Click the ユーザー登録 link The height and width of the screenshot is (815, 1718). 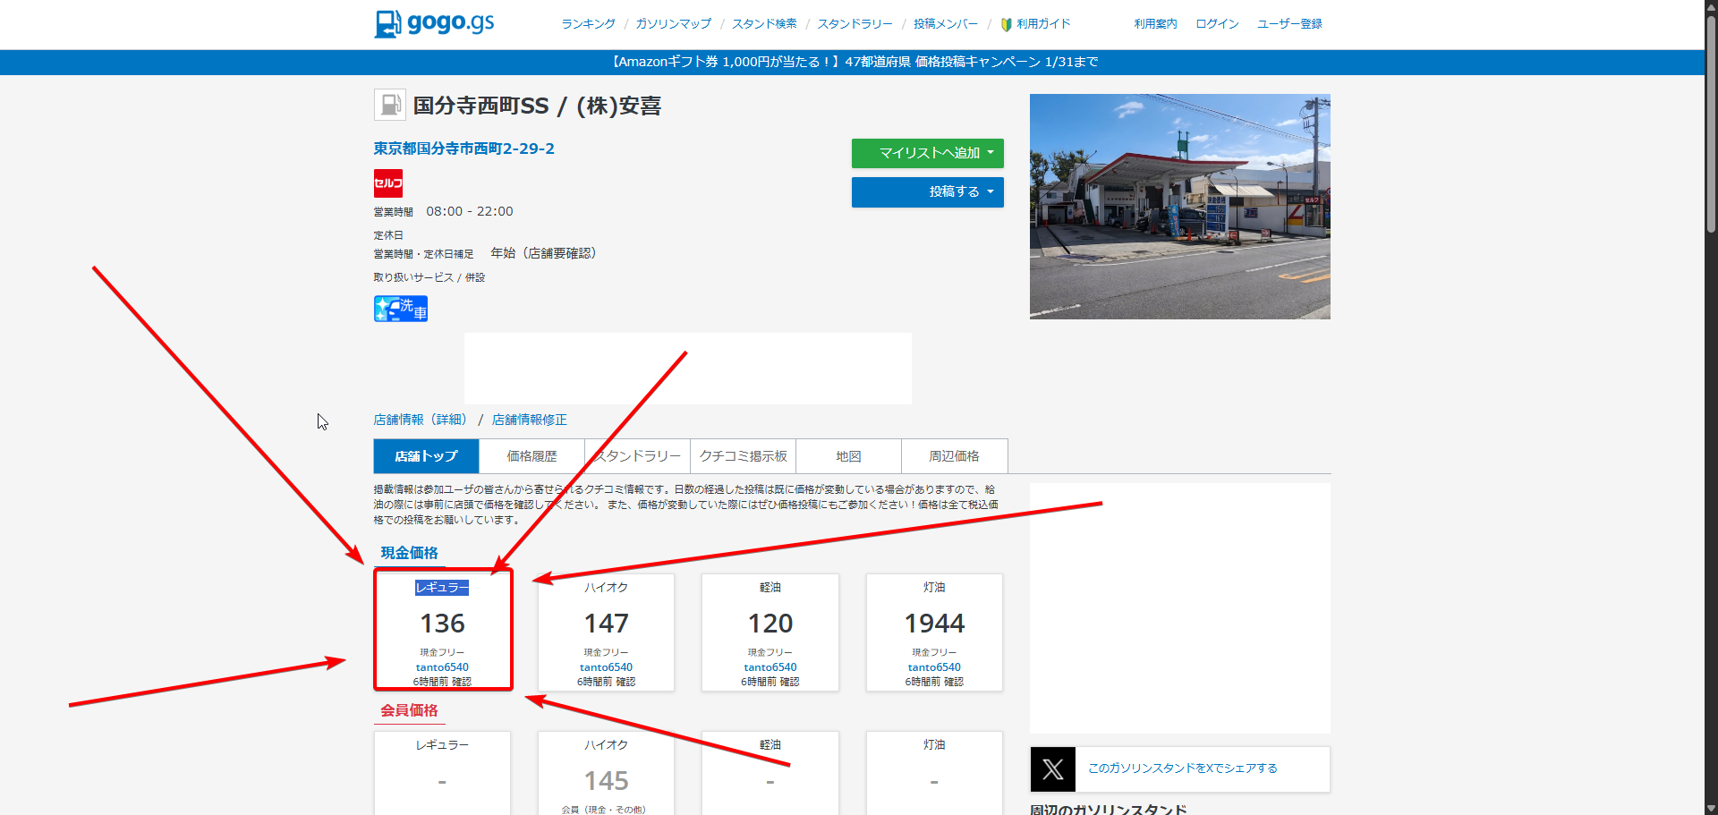click(x=1289, y=24)
